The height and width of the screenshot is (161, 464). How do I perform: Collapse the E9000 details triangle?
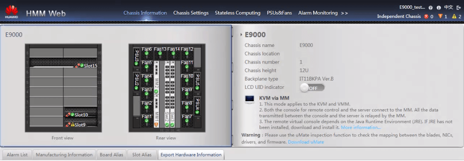coord(241,35)
